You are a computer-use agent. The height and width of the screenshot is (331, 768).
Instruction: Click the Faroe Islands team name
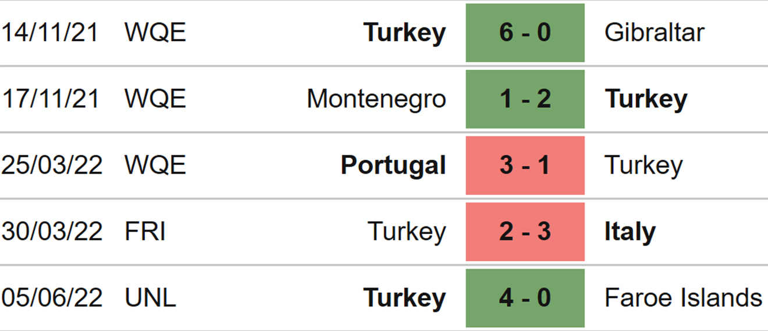[684, 298]
